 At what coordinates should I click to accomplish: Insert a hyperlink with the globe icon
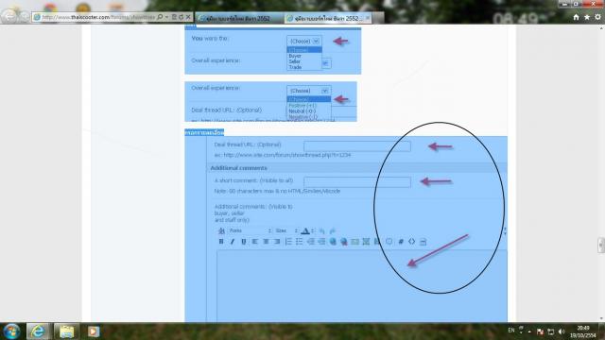point(333,242)
